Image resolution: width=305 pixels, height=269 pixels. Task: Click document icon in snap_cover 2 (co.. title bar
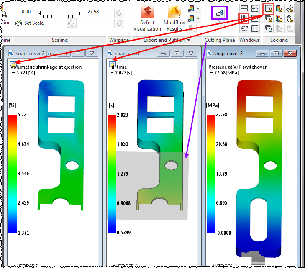pyautogui.click(x=11, y=53)
